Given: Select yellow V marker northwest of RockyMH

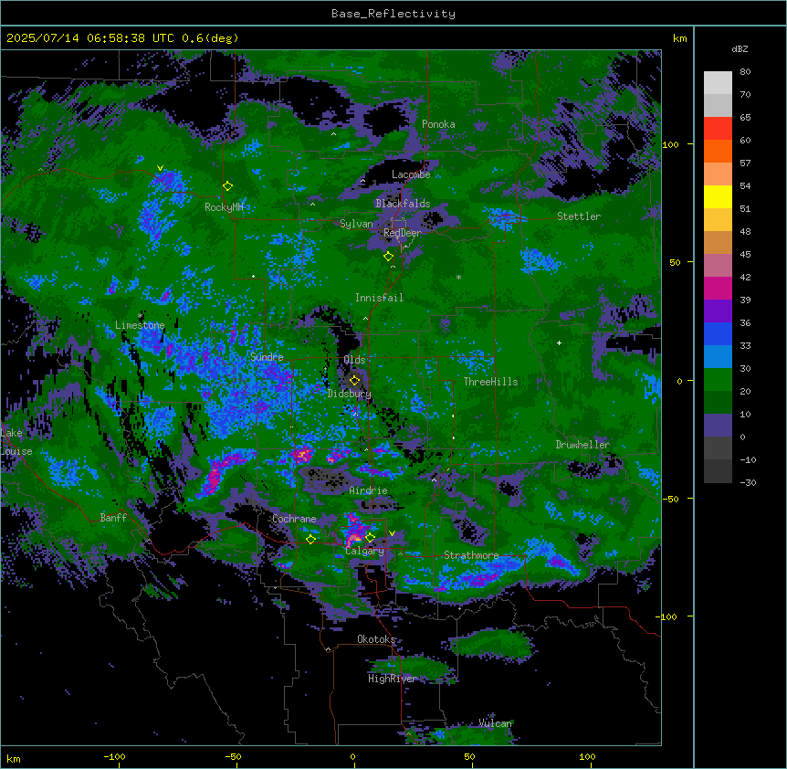Looking at the screenshot, I should pos(160,168).
